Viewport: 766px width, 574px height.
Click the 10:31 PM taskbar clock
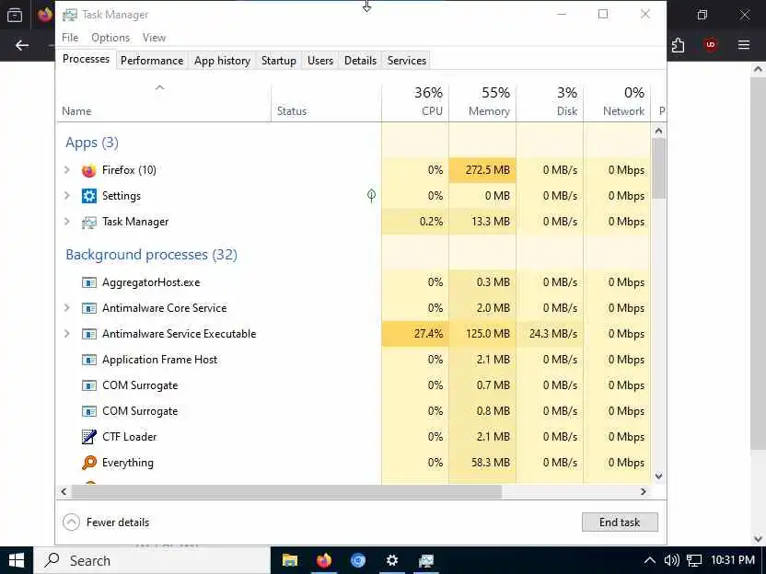tap(733, 560)
